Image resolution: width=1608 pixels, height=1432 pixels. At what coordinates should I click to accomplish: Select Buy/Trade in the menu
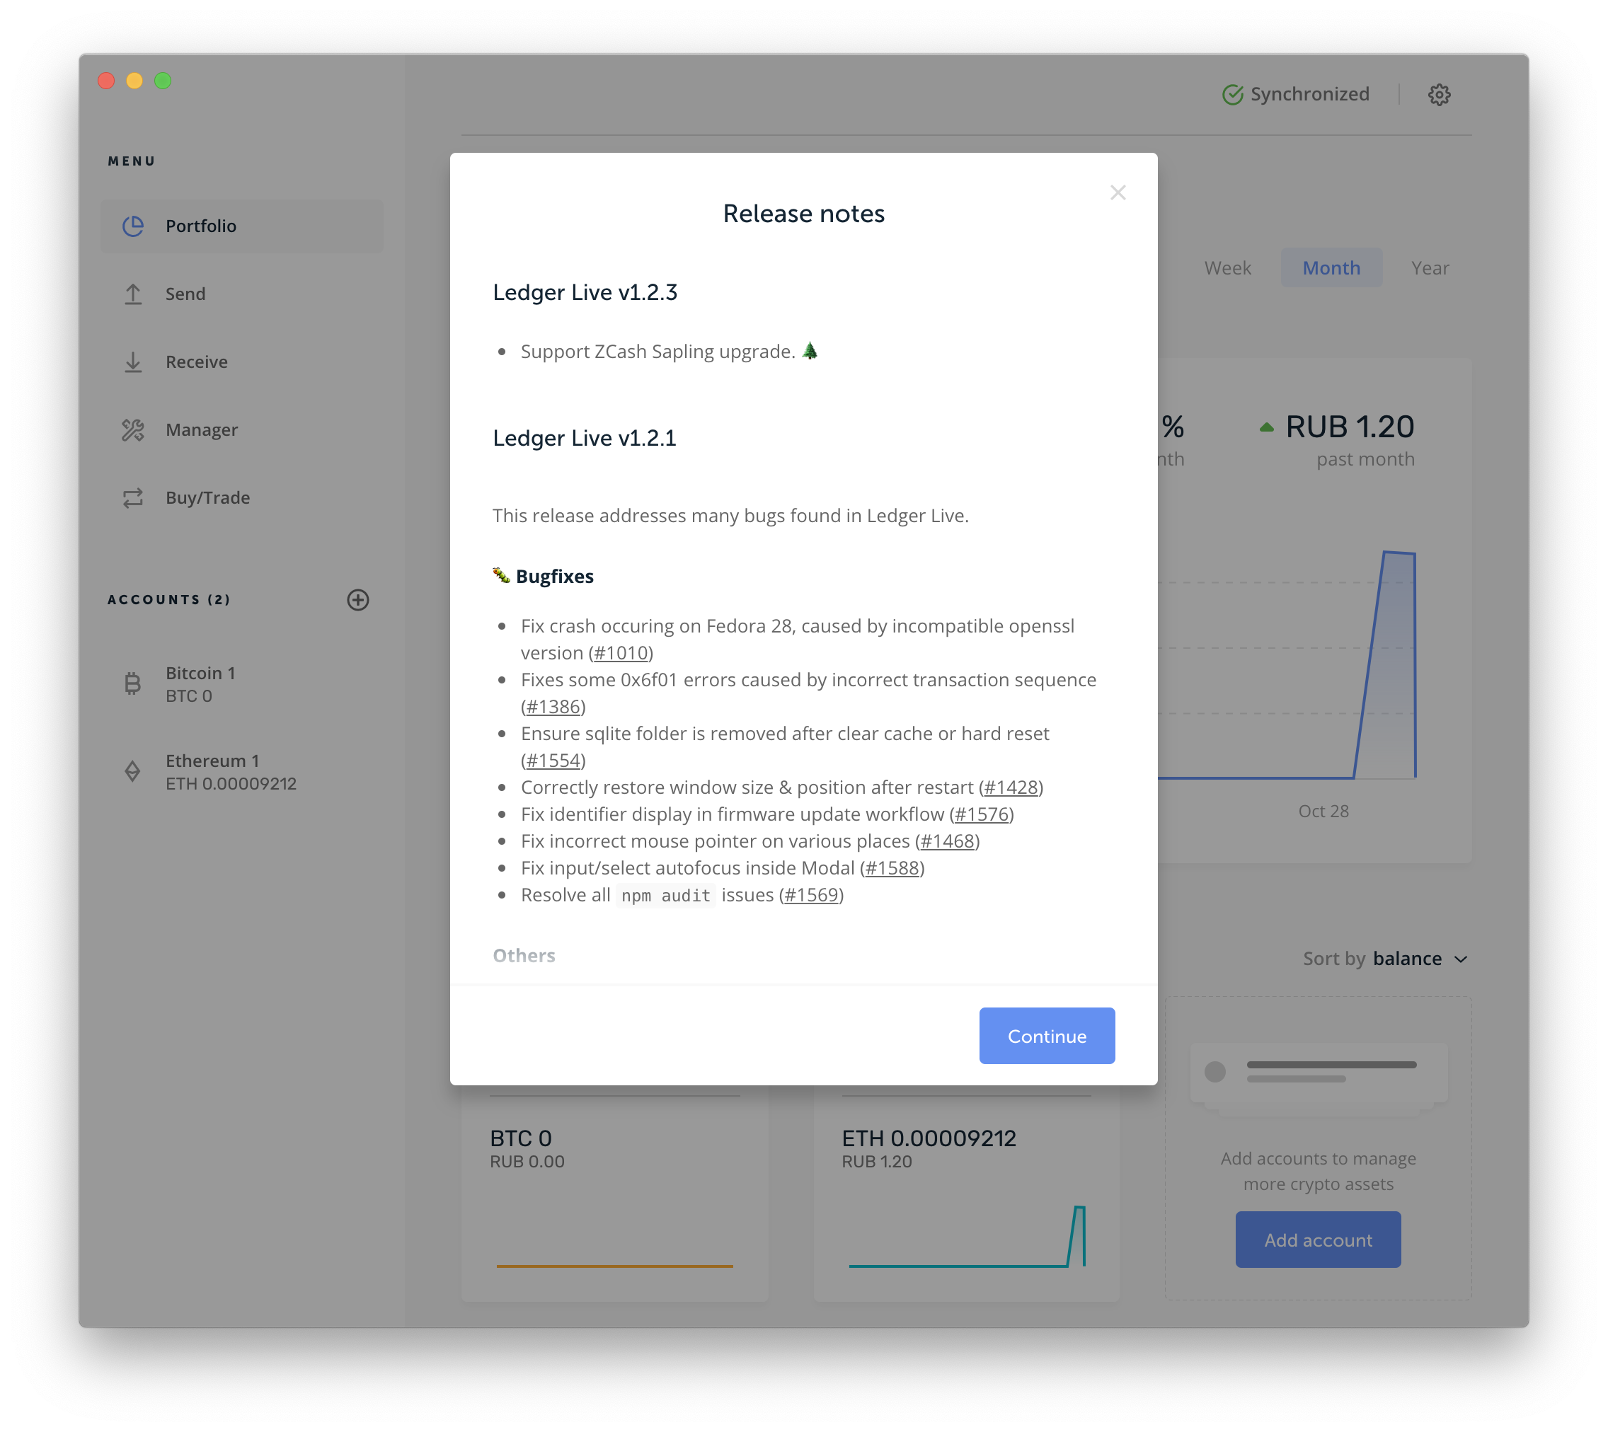pos(241,498)
